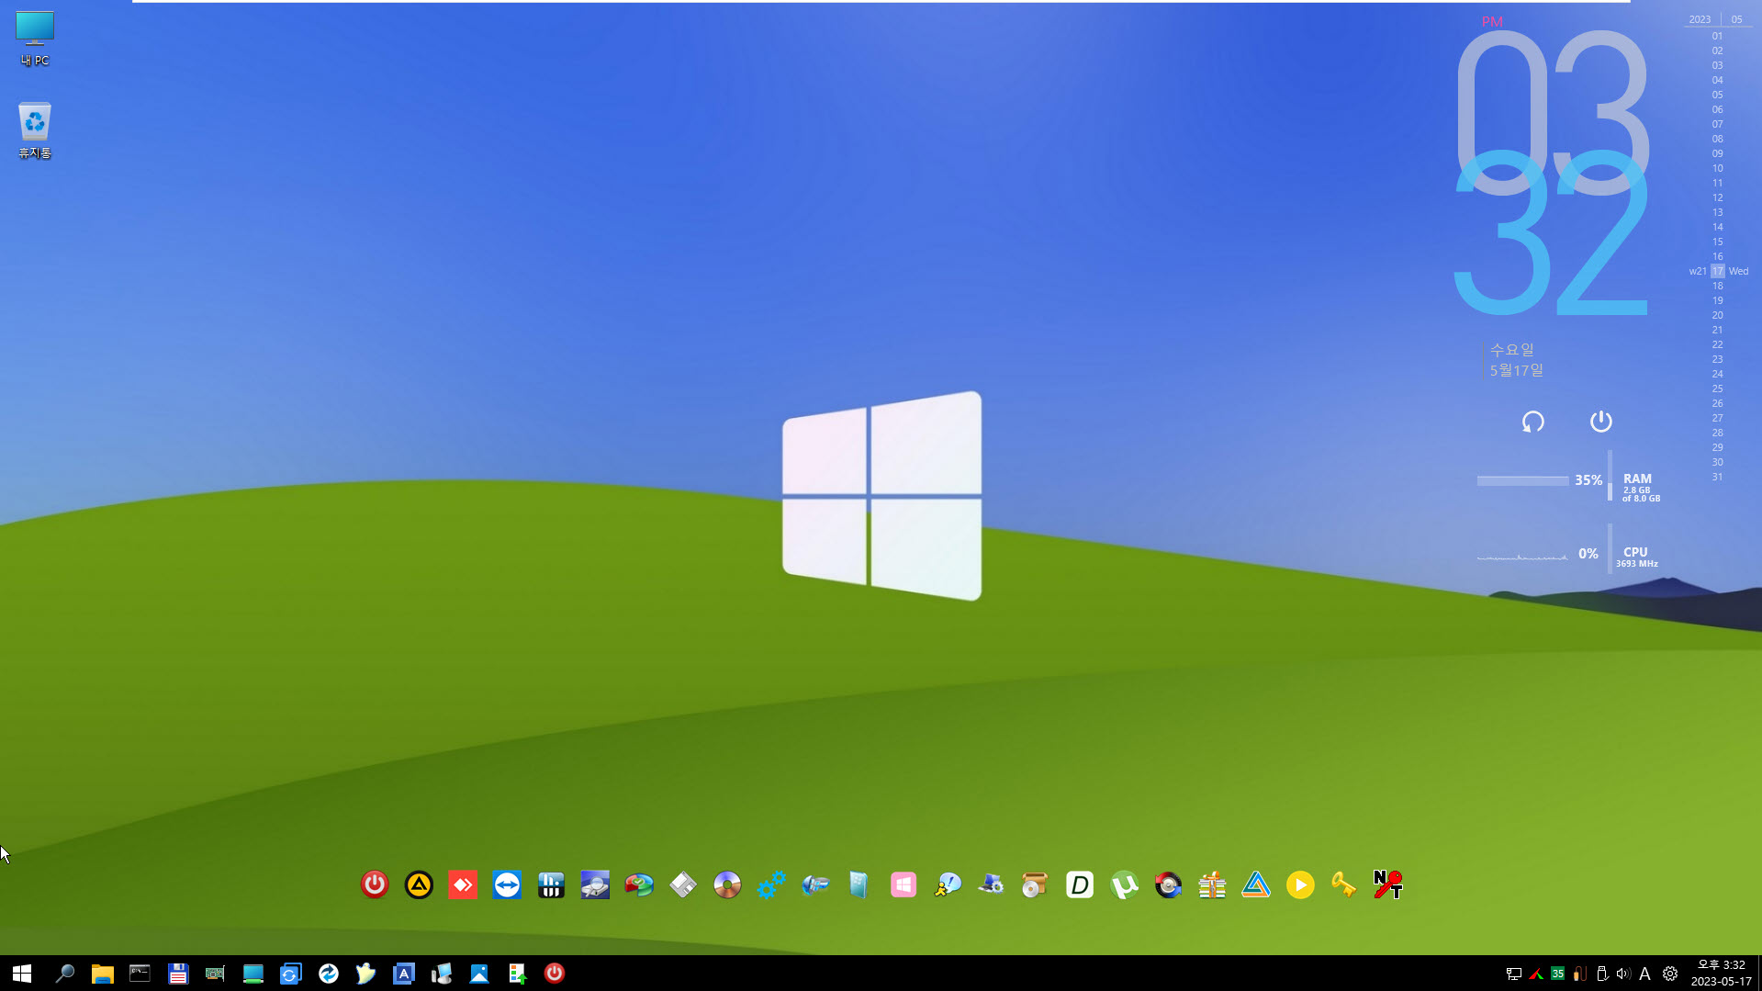Click the restart icon on the clock widget
1762x991 pixels.
pyautogui.click(x=1532, y=422)
